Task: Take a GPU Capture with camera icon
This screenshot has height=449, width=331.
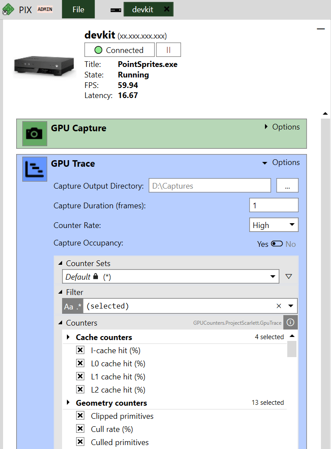Action: click(x=35, y=133)
